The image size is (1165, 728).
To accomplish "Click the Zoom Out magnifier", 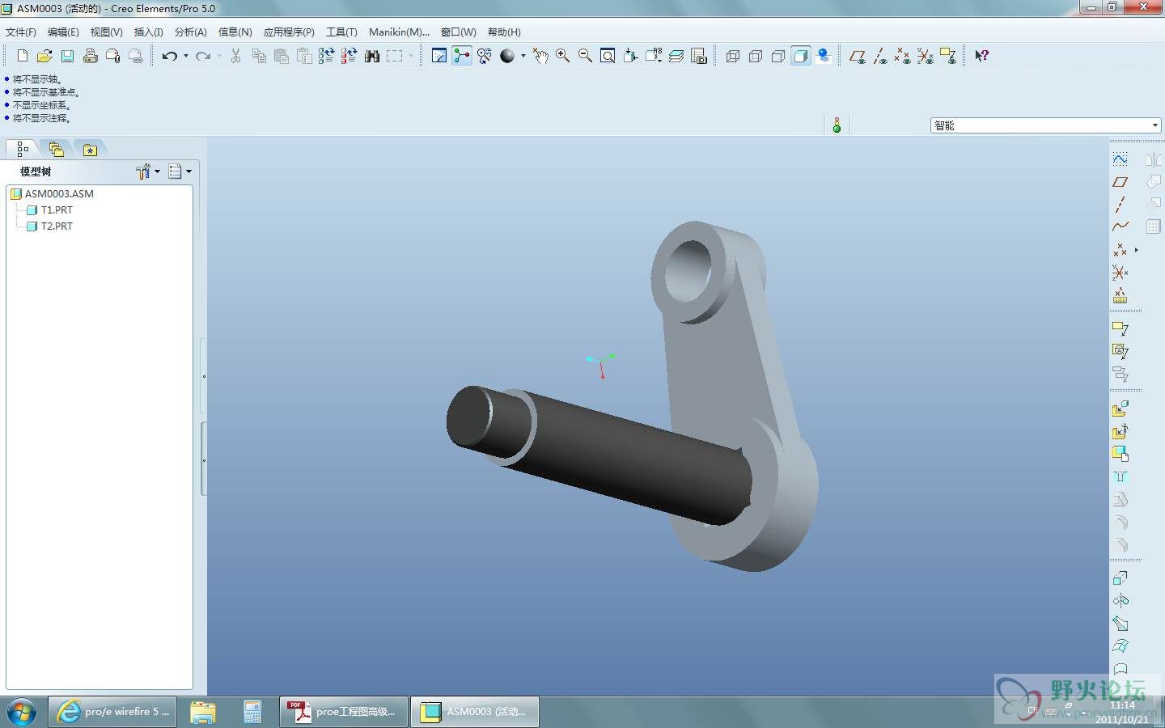I will point(586,56).
